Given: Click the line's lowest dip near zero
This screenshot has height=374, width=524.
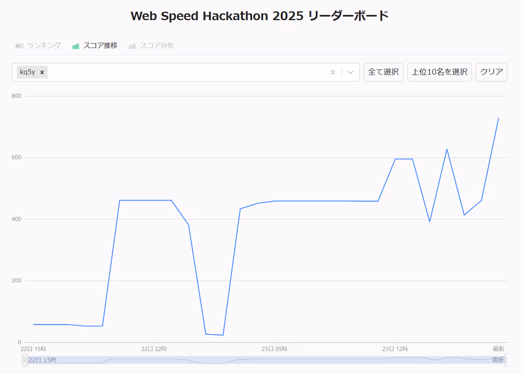Looking at the screenshot, I should click(223, 335).
